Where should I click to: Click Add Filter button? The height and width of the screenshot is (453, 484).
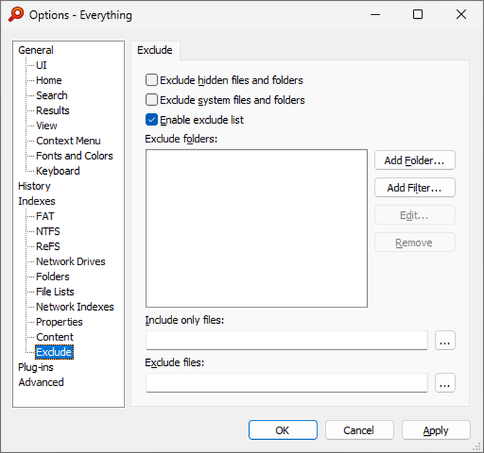415,188
